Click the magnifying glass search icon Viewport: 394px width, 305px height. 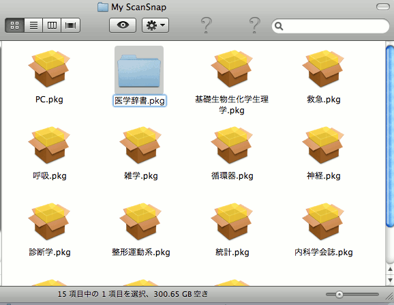tap(279, 26)
